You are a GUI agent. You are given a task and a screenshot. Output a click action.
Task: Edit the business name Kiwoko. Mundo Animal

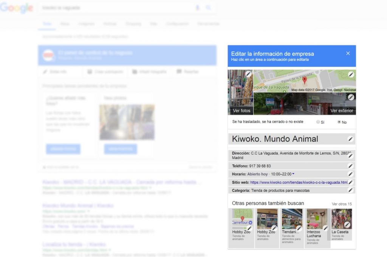click(350, 139)
